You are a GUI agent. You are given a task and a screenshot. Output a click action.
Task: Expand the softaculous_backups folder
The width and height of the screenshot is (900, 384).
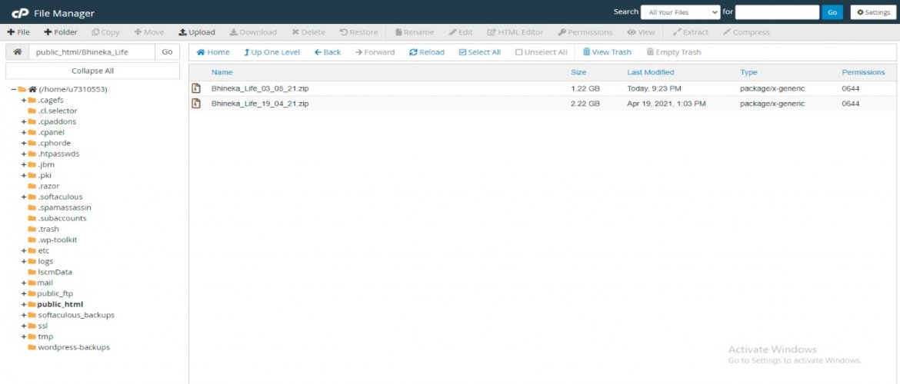click(x=24, y=315)
